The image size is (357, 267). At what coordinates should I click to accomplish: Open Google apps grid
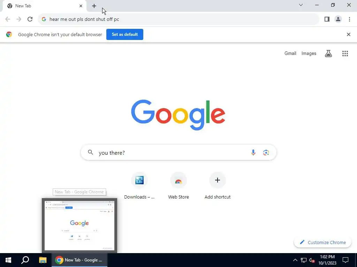[x=345, y=53]
